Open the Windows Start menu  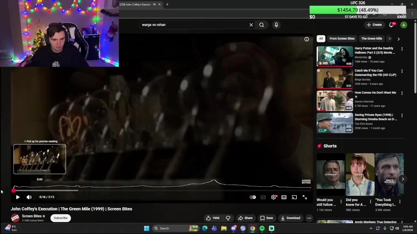(147, 228)
